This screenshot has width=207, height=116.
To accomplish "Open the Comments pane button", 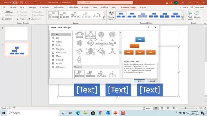I will point(198,7).
